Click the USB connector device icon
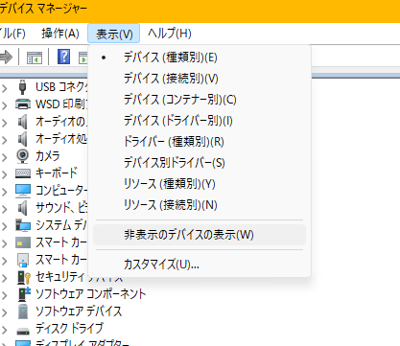The height and width of the screenshot is (346, 400). point(22,87)
